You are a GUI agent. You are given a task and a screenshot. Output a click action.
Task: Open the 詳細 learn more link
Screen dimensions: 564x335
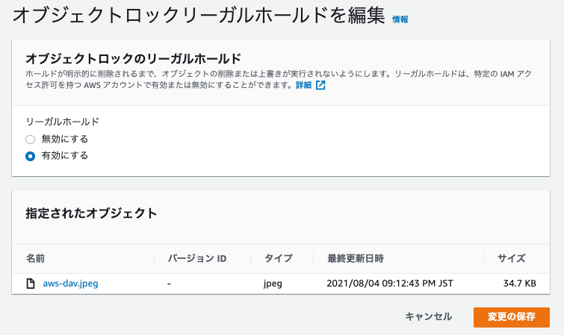click(303, 85)
